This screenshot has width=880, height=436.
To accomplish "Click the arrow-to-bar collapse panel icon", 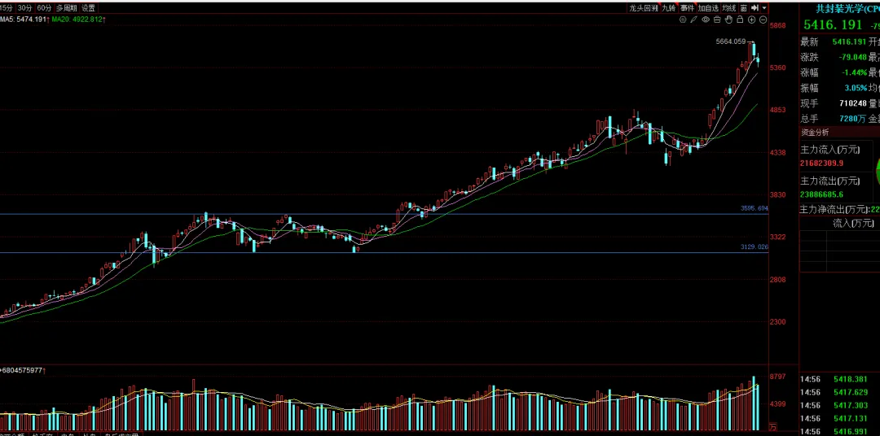I will [755, 8].
